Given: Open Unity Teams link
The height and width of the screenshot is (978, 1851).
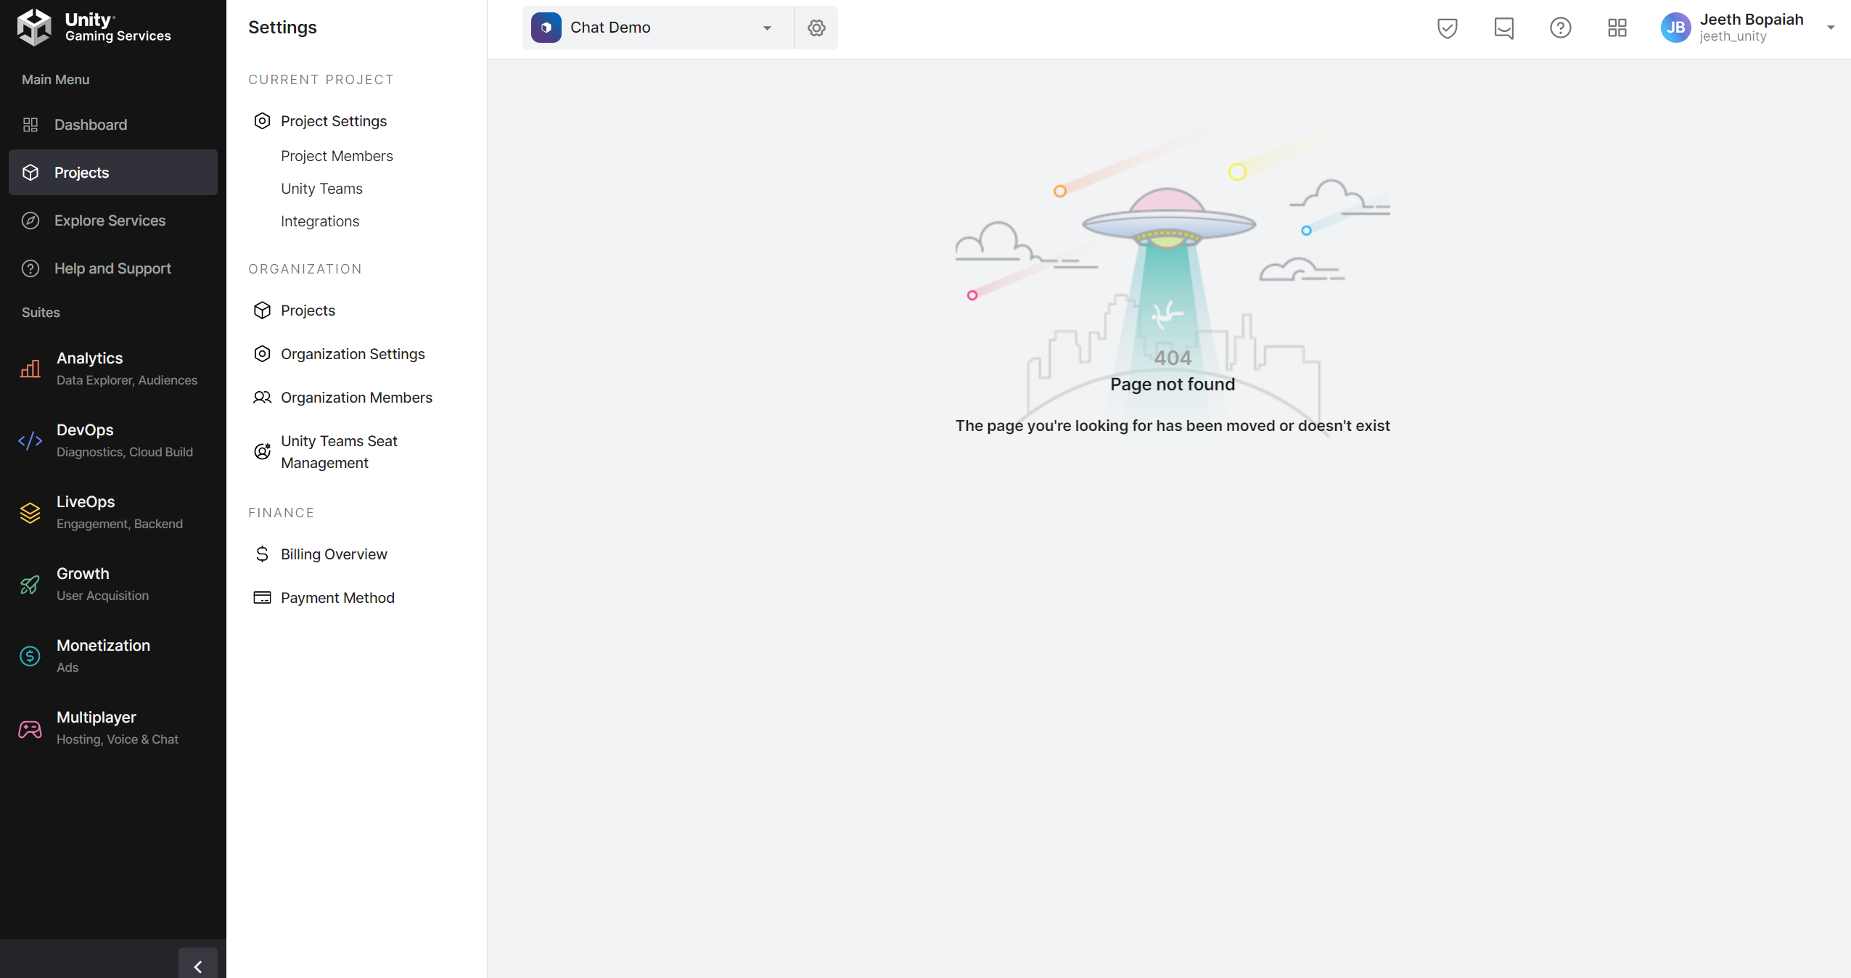Looking at the screenshot, I should [x=321, y=189].
